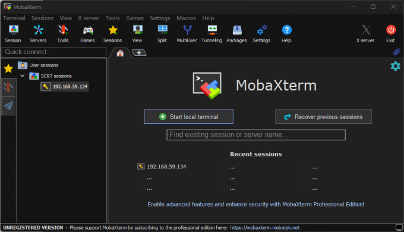
Task: Open the View menu in menu bar
Action: [x=66, y=18]
